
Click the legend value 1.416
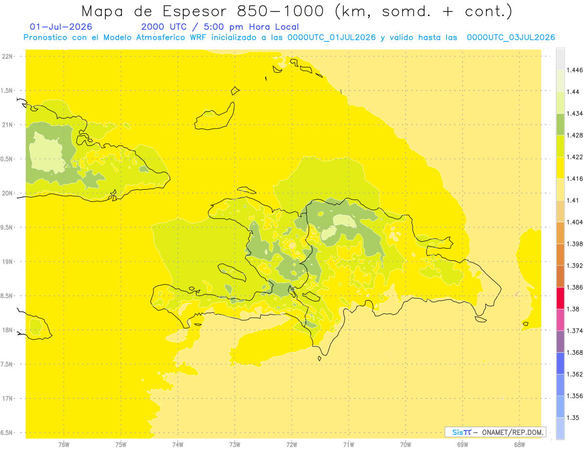575,179
